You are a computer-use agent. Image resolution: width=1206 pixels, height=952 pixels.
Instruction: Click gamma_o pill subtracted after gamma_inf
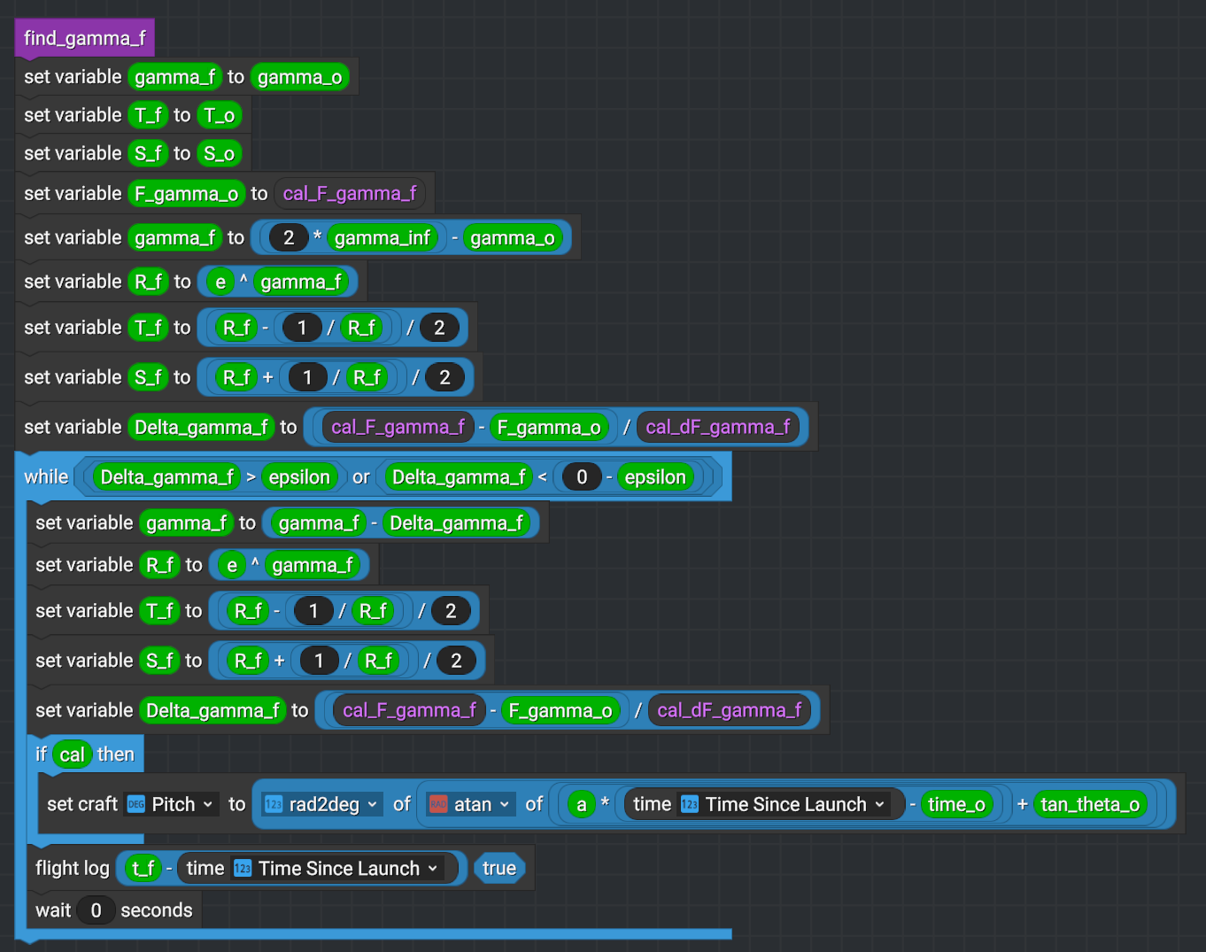tap(513, 237)
